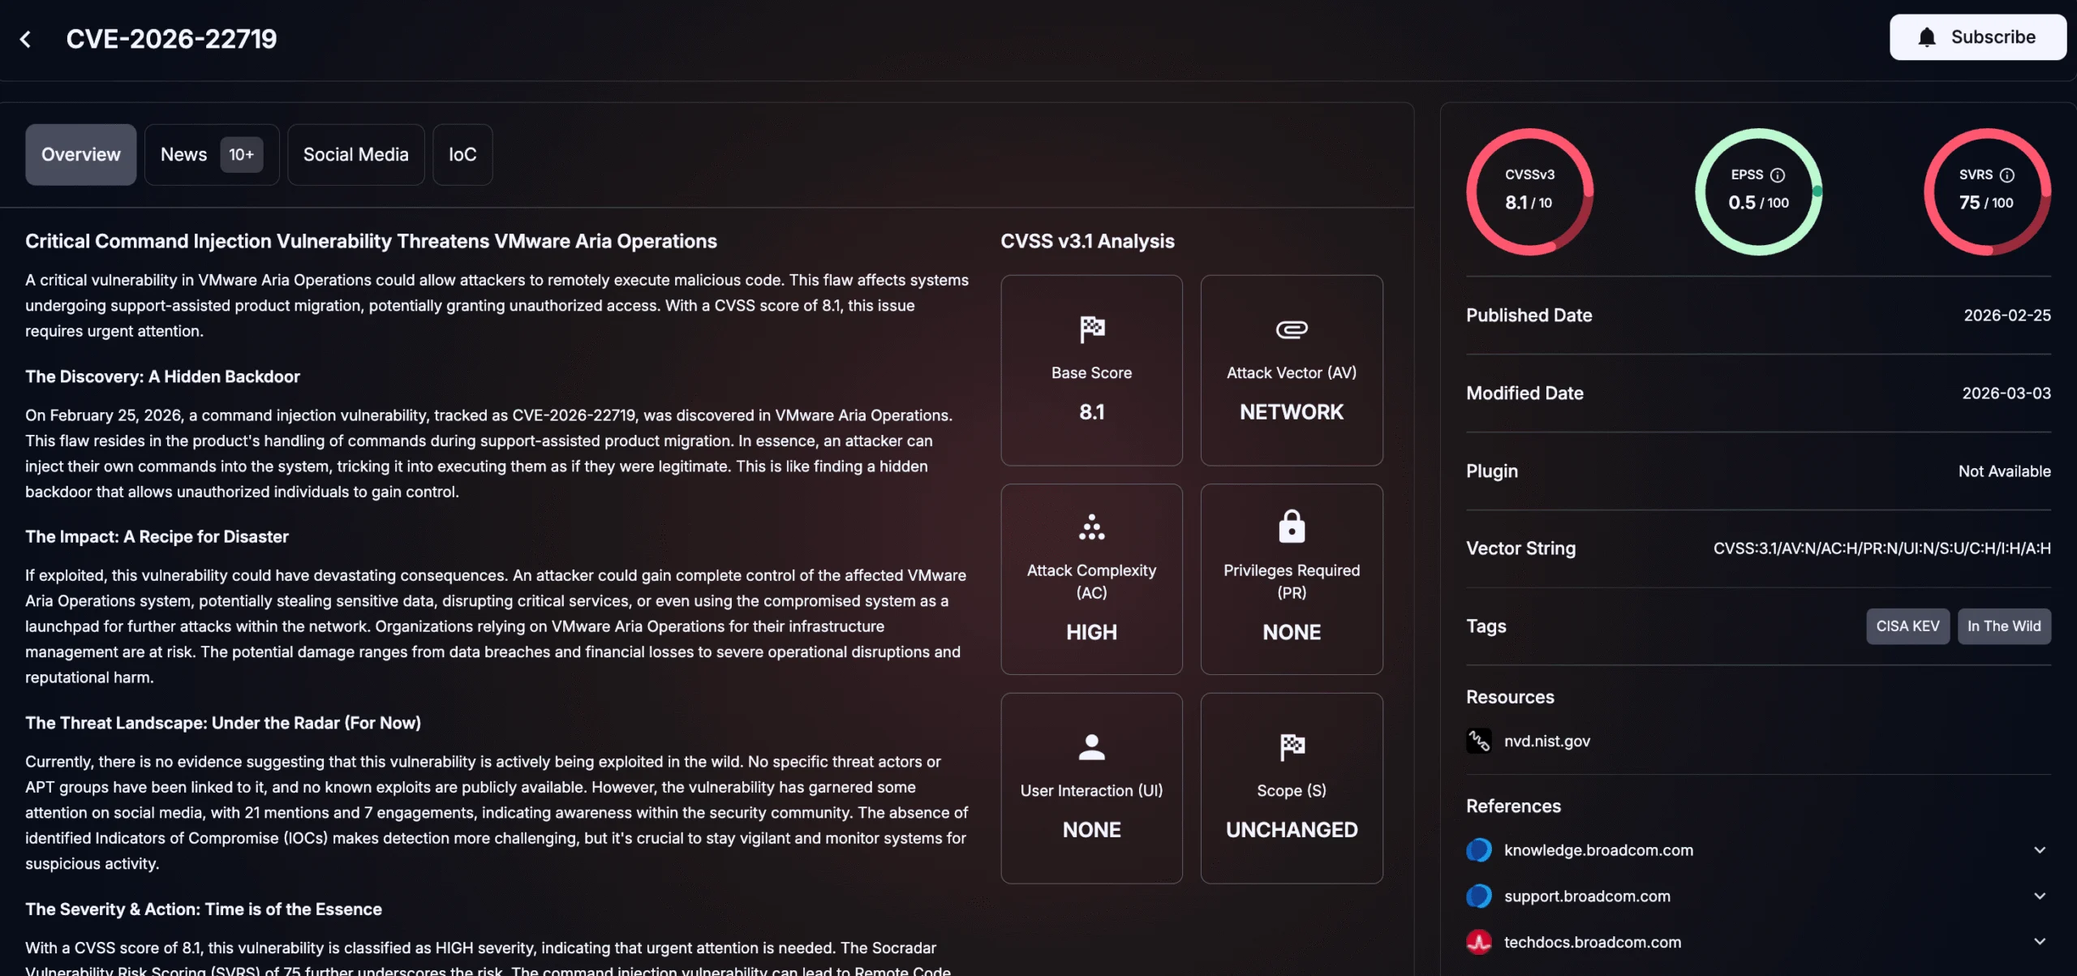This screenshot has height=976, width=2077.
Task: Click the Base Score flag icon
Action: pos(1091,329)
